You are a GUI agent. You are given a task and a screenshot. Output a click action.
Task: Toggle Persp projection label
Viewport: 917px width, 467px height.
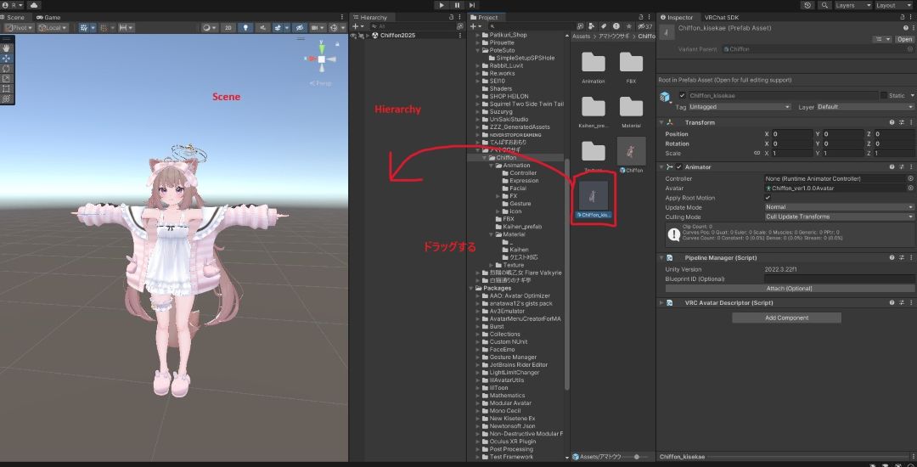coord(320,83)
